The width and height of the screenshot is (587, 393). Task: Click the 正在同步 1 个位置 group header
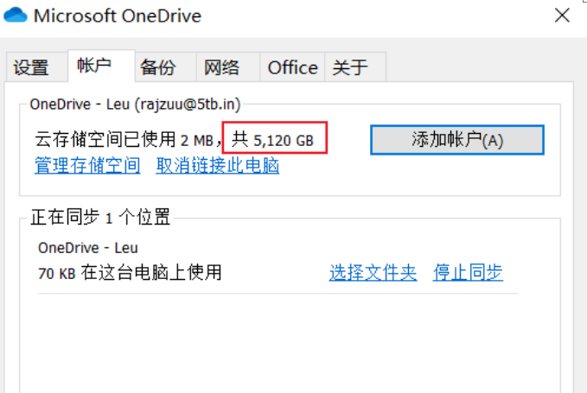100,218
